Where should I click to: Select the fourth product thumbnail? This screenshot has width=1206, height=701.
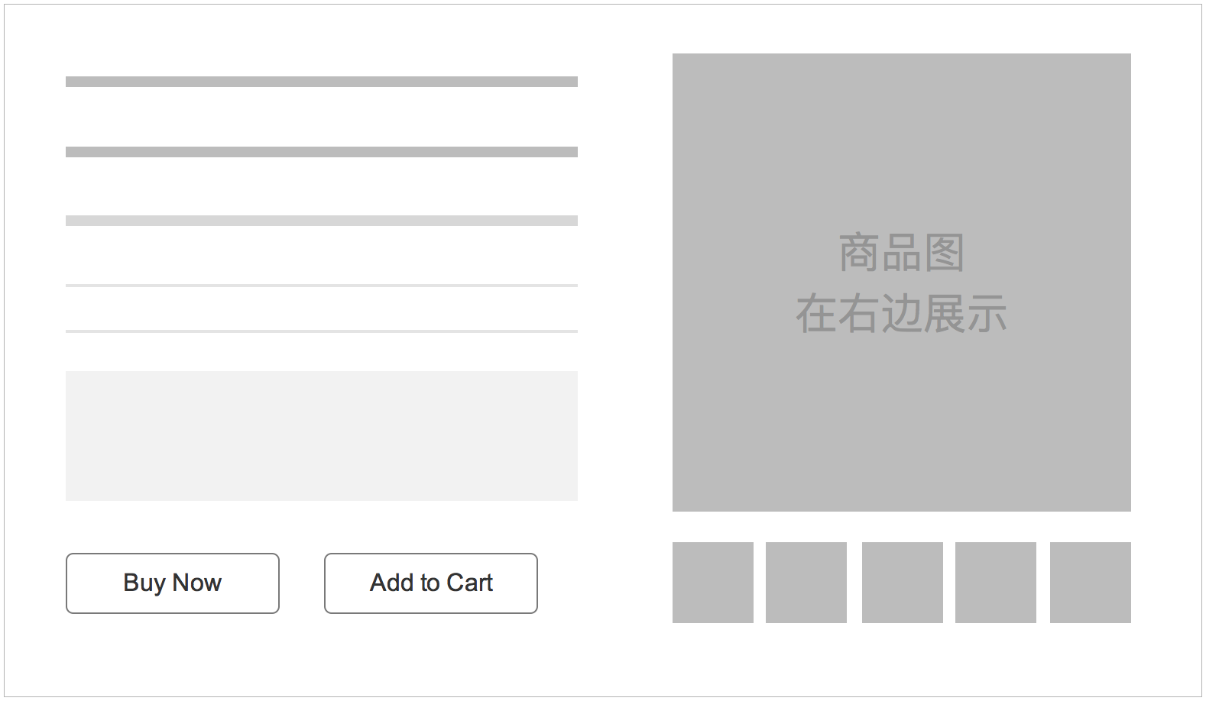click(x=996, y=583)
